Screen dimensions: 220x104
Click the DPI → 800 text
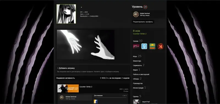pos(84,12)
